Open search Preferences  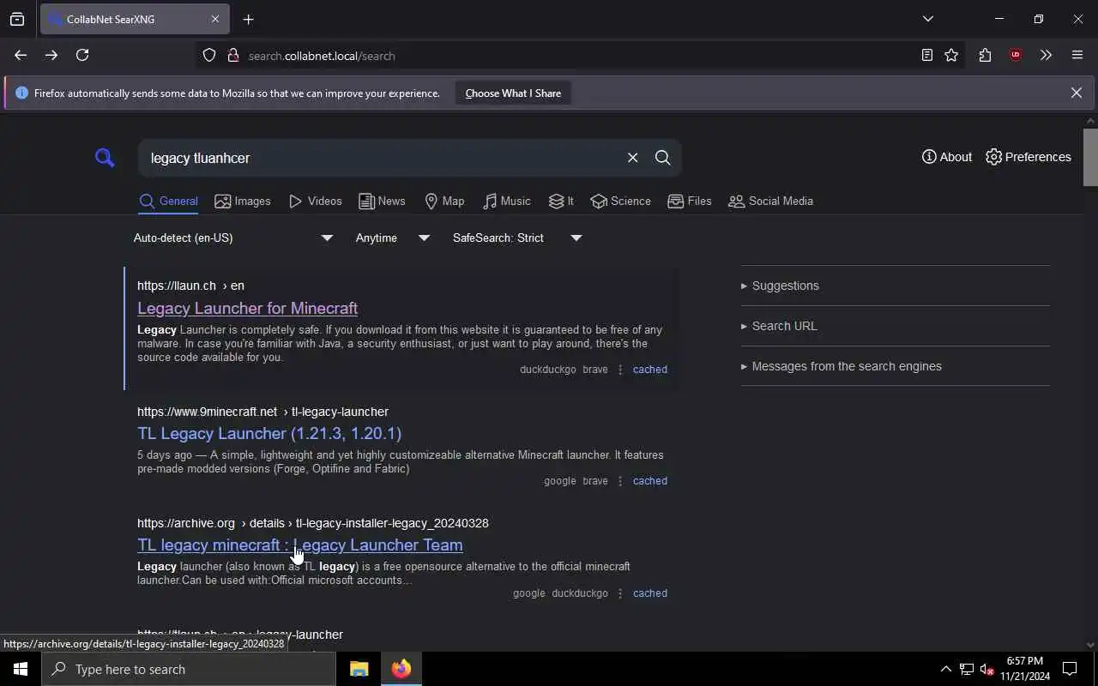[1029, 157]
